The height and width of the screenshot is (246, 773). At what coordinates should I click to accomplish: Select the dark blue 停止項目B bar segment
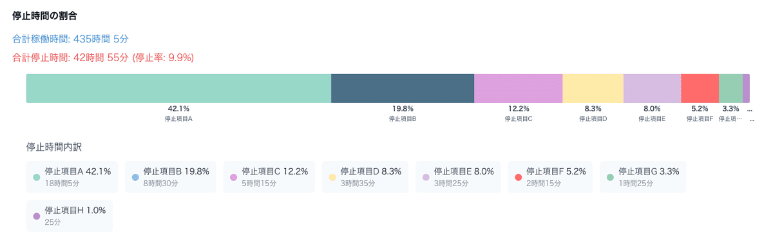pos(403,88)
